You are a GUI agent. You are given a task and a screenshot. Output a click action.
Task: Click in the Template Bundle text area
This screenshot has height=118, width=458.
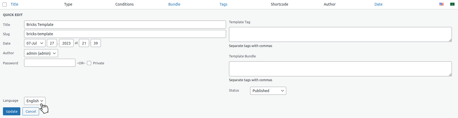(x=340, y=69)
